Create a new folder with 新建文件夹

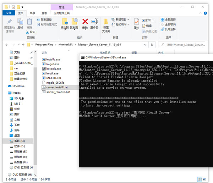(x=106, y=25)
